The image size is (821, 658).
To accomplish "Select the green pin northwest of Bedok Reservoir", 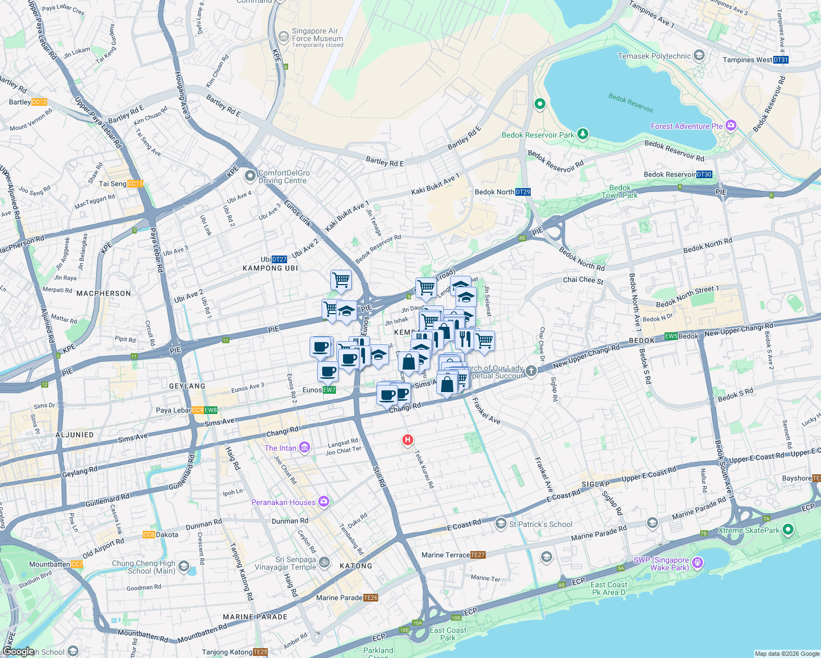I will [539, 104].
